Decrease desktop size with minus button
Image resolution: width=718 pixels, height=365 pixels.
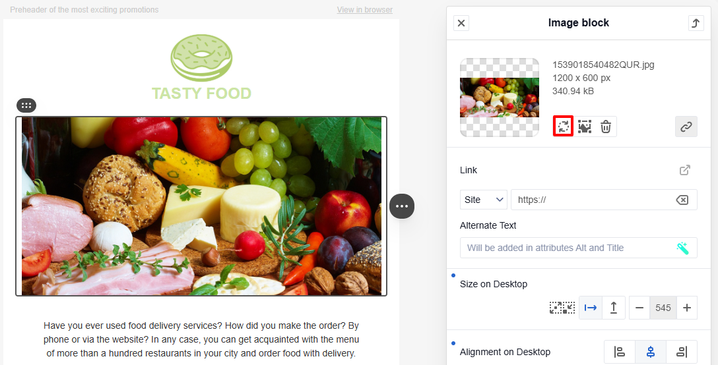639,308
